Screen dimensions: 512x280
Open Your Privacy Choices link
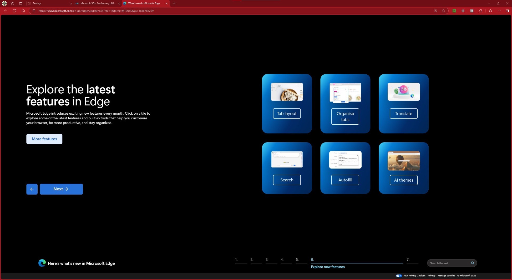414,276
